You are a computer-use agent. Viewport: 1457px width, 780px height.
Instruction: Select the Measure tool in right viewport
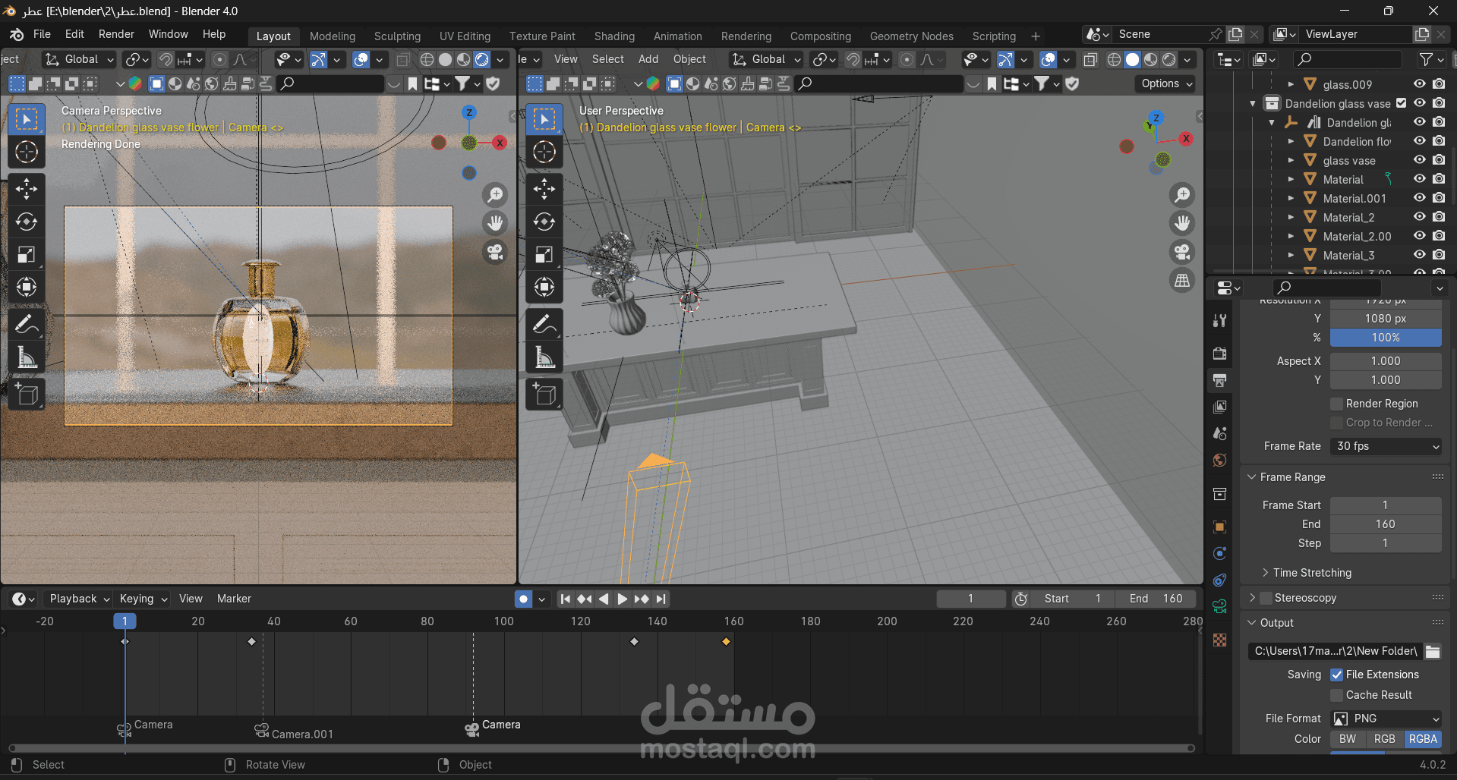544,357
